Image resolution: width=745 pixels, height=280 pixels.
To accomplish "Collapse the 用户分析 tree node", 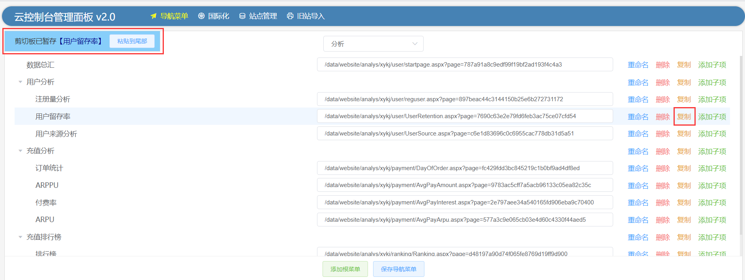I will pos(20,82).
